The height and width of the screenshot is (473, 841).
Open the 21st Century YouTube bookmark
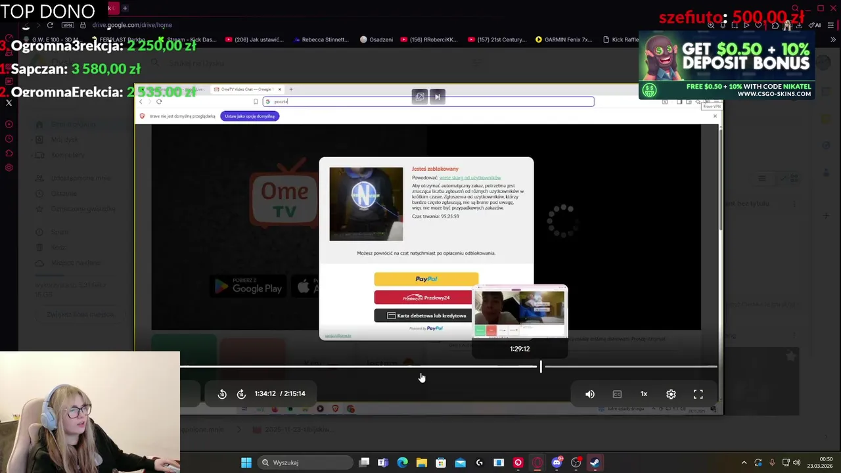click(x=497, y=39)
